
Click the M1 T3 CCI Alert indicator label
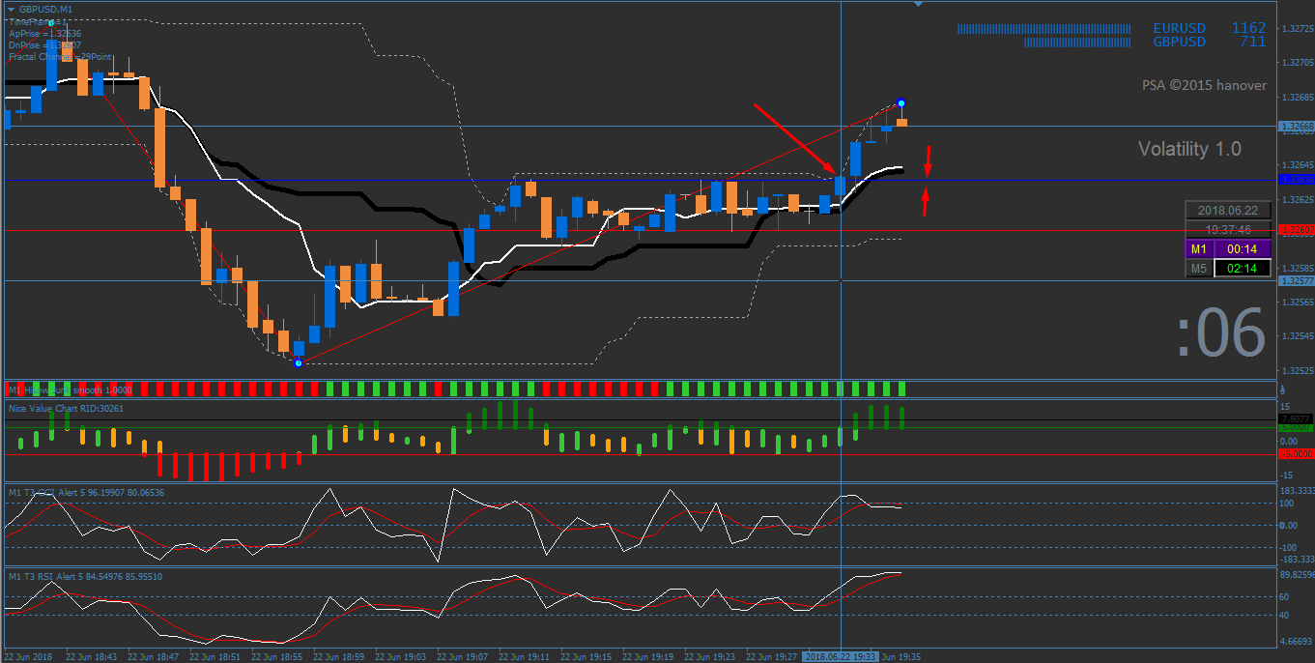click(86, 493)
